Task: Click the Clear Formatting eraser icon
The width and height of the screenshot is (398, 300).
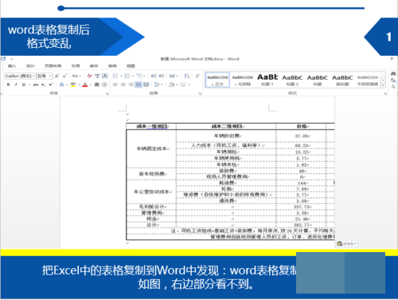Action: coord(90,76)
